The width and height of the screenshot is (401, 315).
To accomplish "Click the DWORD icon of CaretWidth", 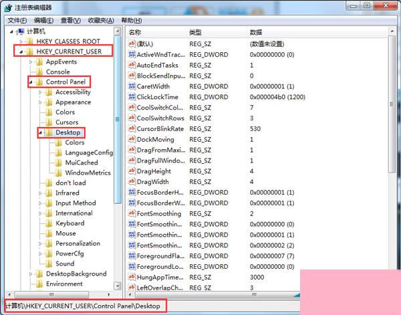I will click(x=132, y=86).
